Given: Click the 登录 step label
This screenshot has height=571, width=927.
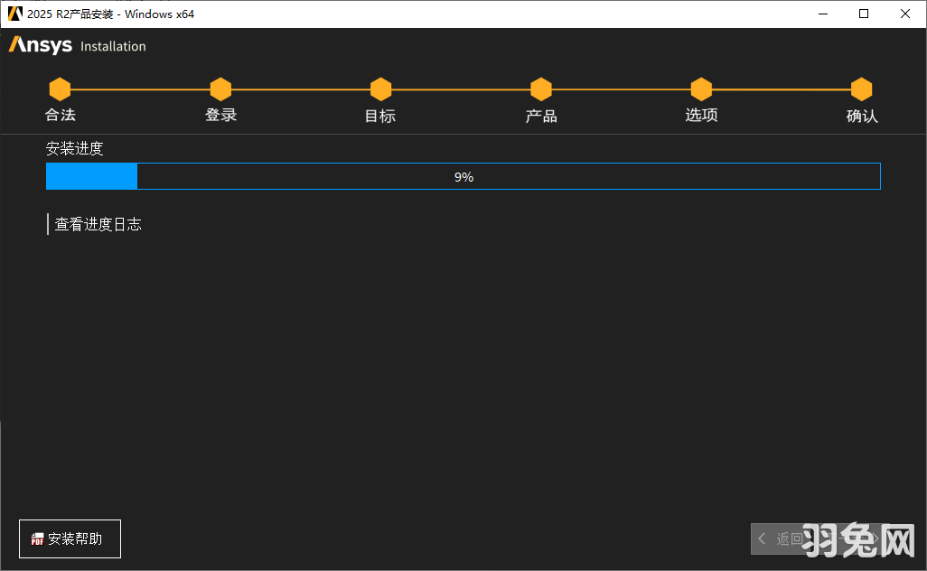Looking at the screenshot, I should [220, 115].
